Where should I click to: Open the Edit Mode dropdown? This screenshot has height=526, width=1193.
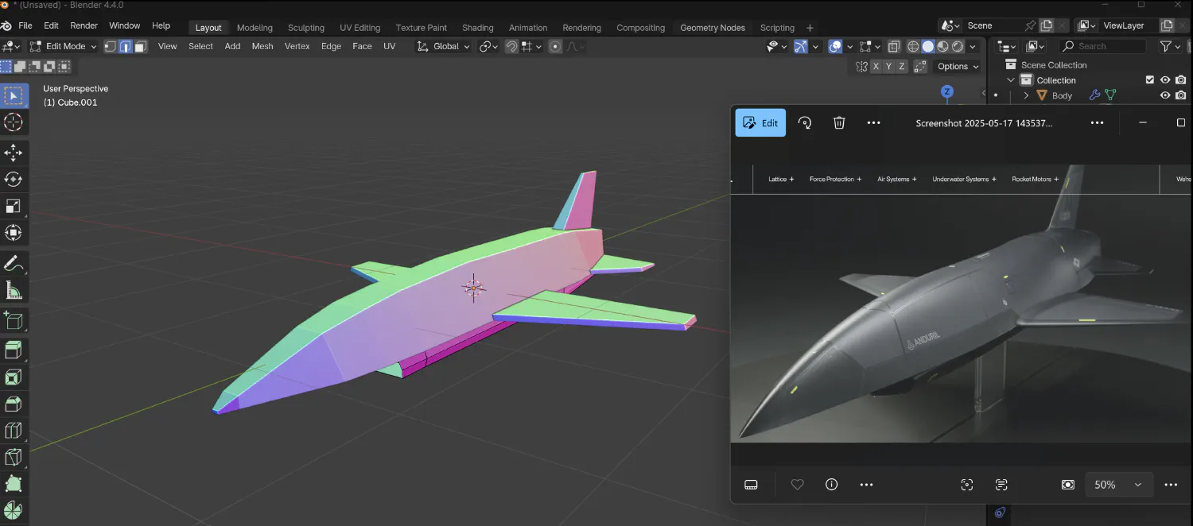(63, 47)
